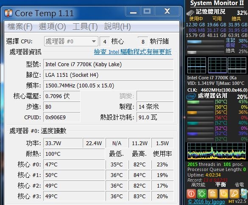Image resolution: width=248 pixels, height=205 pixels.
Task: Open the 選項(O) menu
Action: (x=52, y=26)
